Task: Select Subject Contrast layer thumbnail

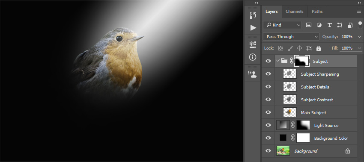Action: pos(290,99)
